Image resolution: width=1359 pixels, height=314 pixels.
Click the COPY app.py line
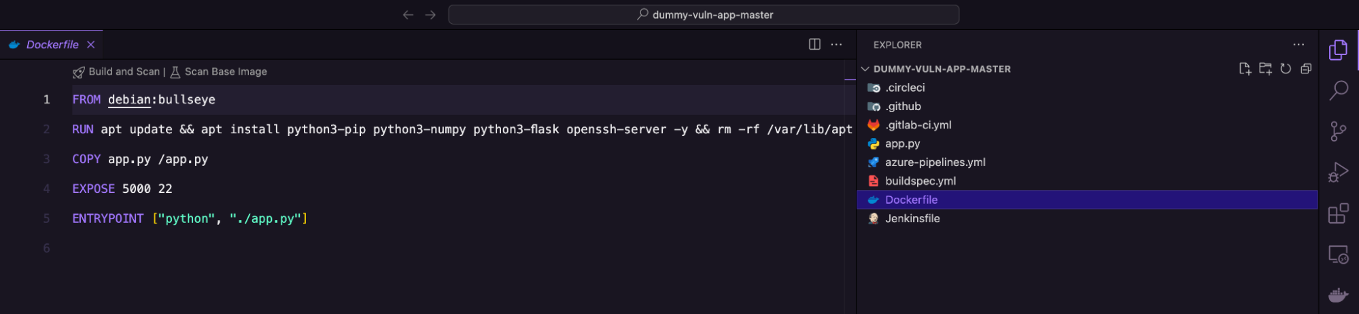pyautogui.click(x=140, y=159)
